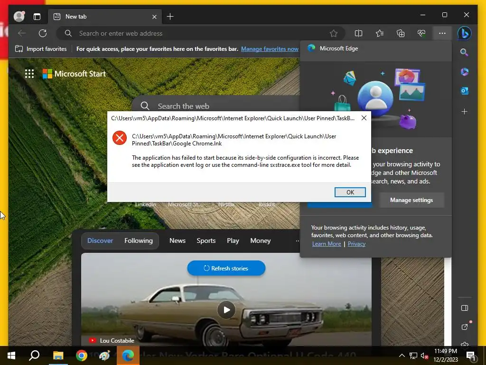The image size is (486, 365).
Task: Add a sidebar app with plus icon
Action: (464, 111)
